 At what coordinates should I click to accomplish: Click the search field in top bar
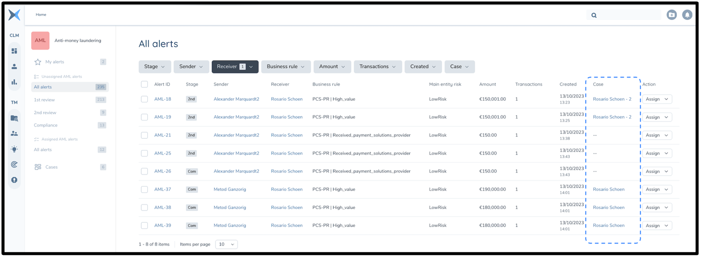pos(626,15)
